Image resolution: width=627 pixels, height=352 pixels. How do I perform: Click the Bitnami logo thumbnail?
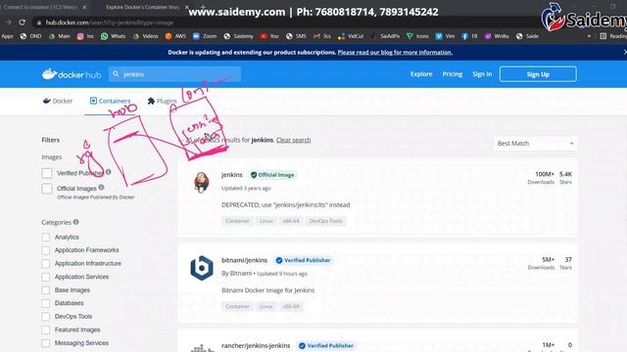(x=202, y=268)
